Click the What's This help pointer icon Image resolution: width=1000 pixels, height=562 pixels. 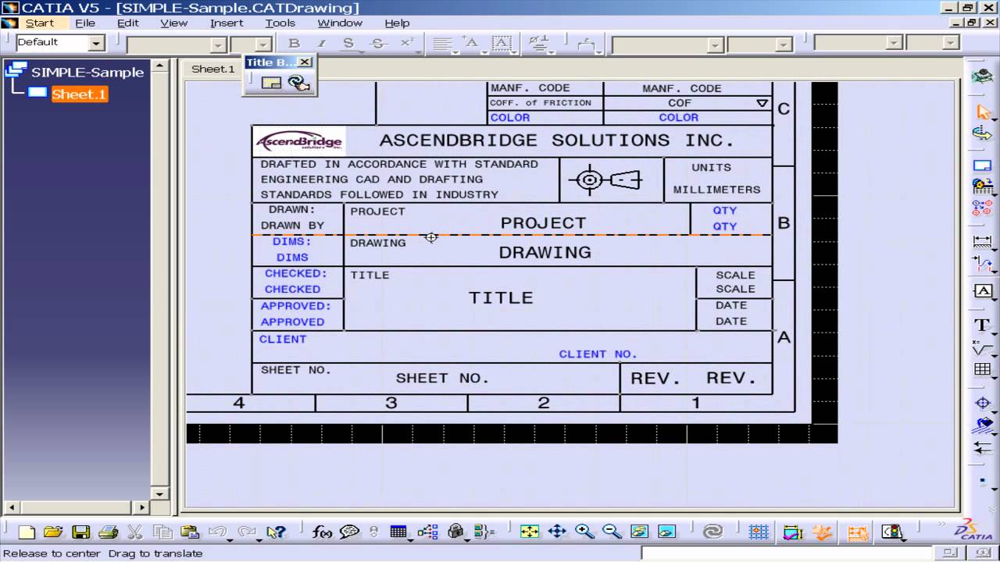(275, 532)
